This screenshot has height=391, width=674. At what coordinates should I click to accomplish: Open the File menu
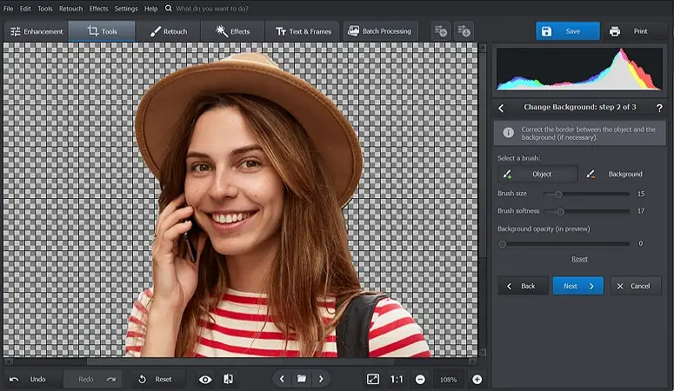(x=8, y=8)
